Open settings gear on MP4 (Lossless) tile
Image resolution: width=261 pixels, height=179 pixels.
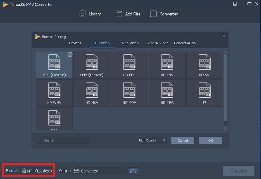click(x=70, y=55)
